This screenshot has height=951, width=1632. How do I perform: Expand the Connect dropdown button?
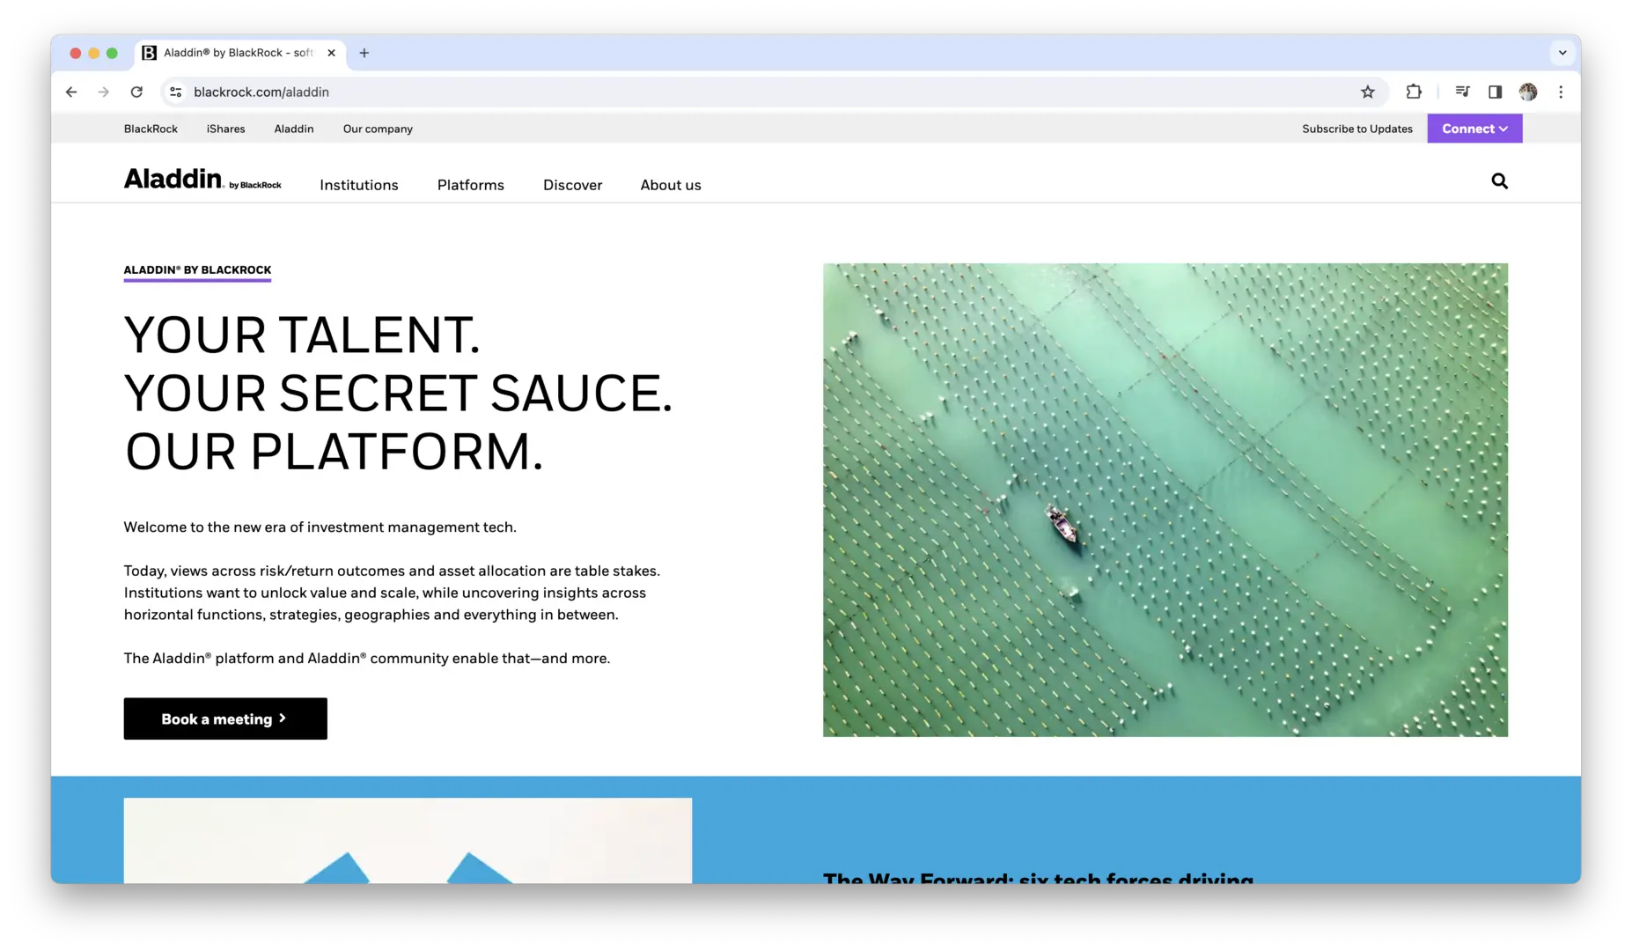pyautogui.click(x=1474, y=129)
